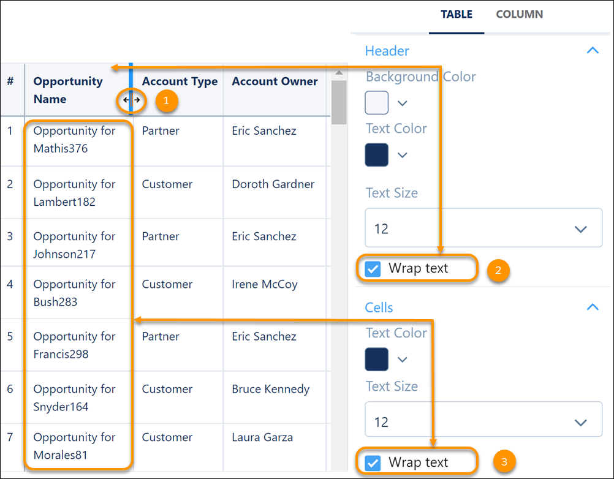Click the Account Type column header
The image size is (614, 479).
pos(180,81)
